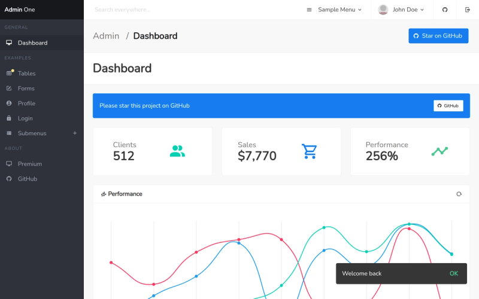Click the Forms edit icon in sidebar

[x=9, y=88]
